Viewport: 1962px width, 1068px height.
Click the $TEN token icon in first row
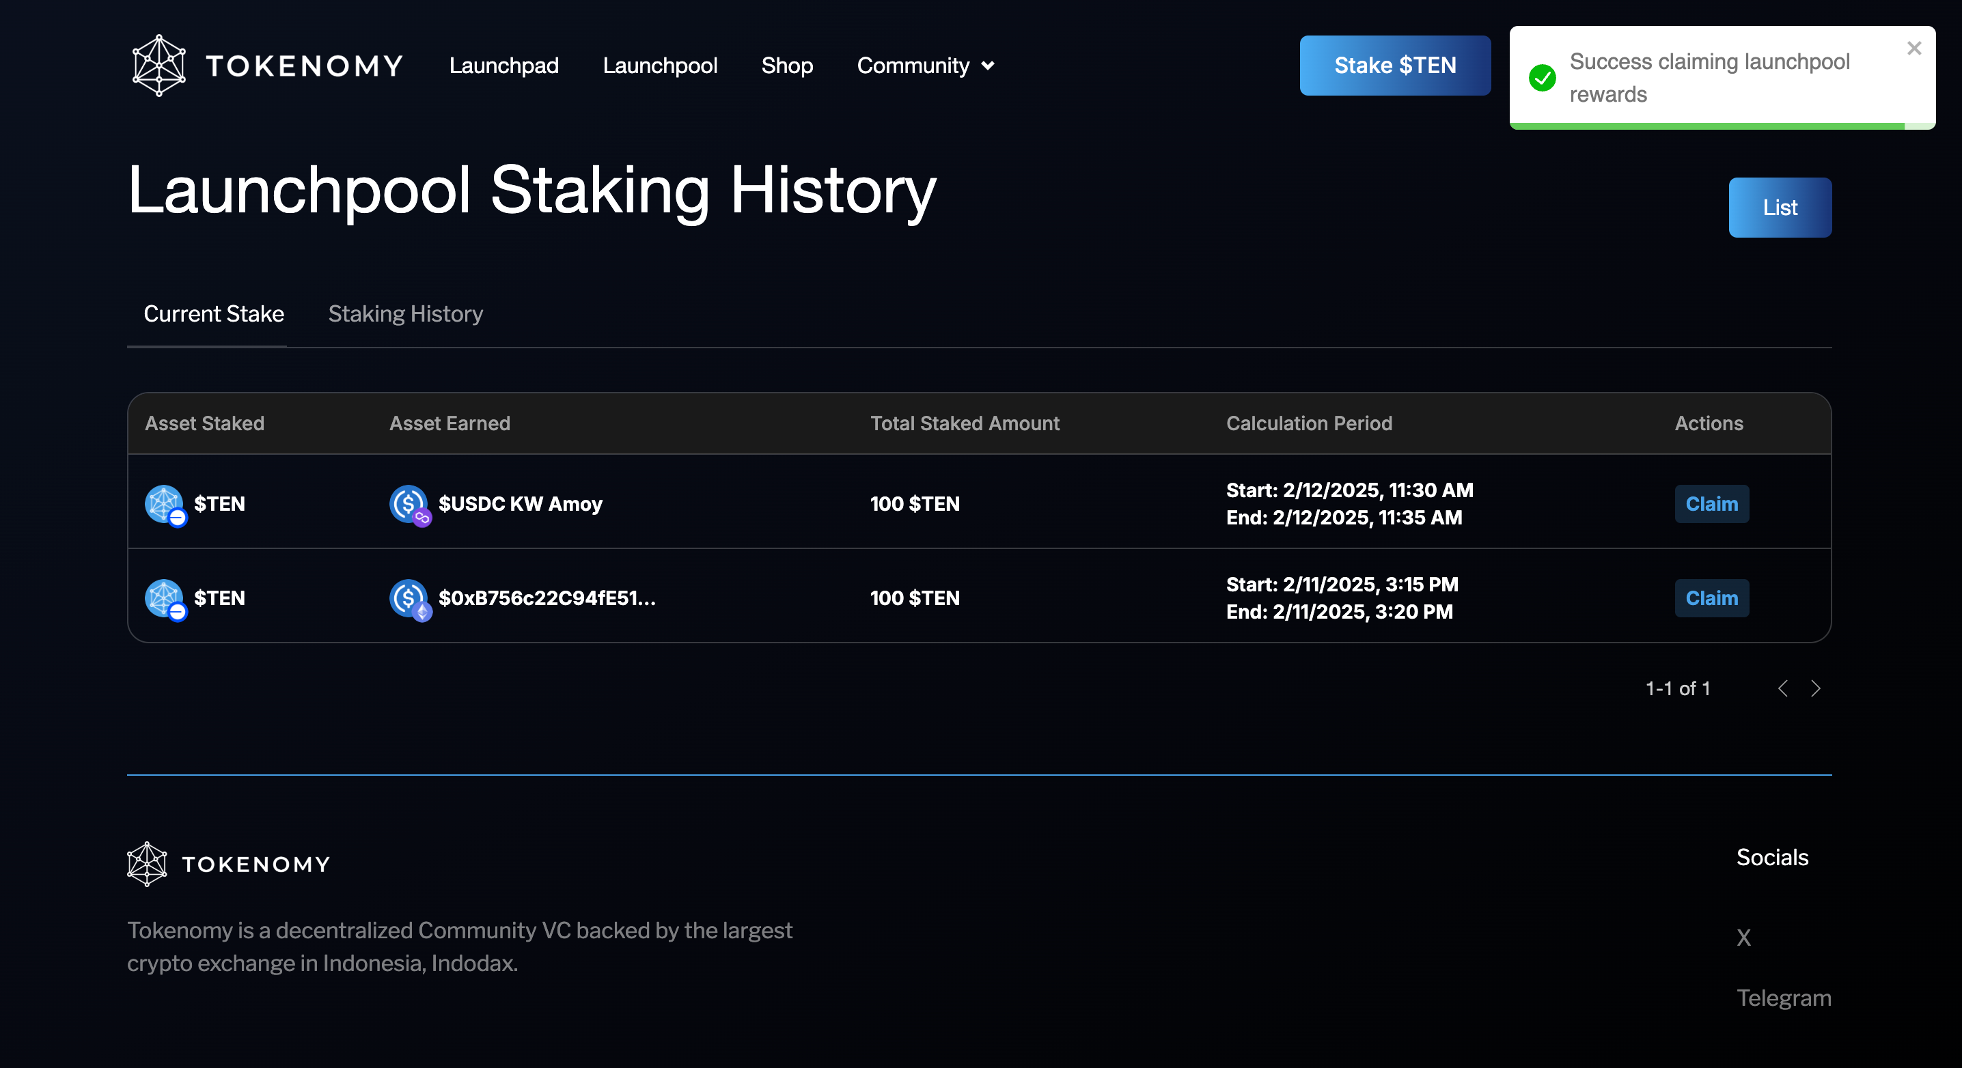click(x=165, y=504)
